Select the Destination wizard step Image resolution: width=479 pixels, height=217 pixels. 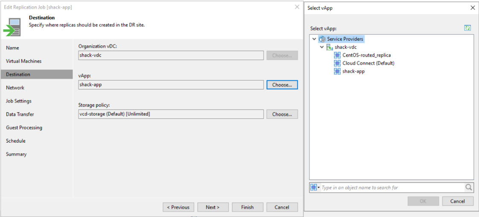tap(37, 74)
